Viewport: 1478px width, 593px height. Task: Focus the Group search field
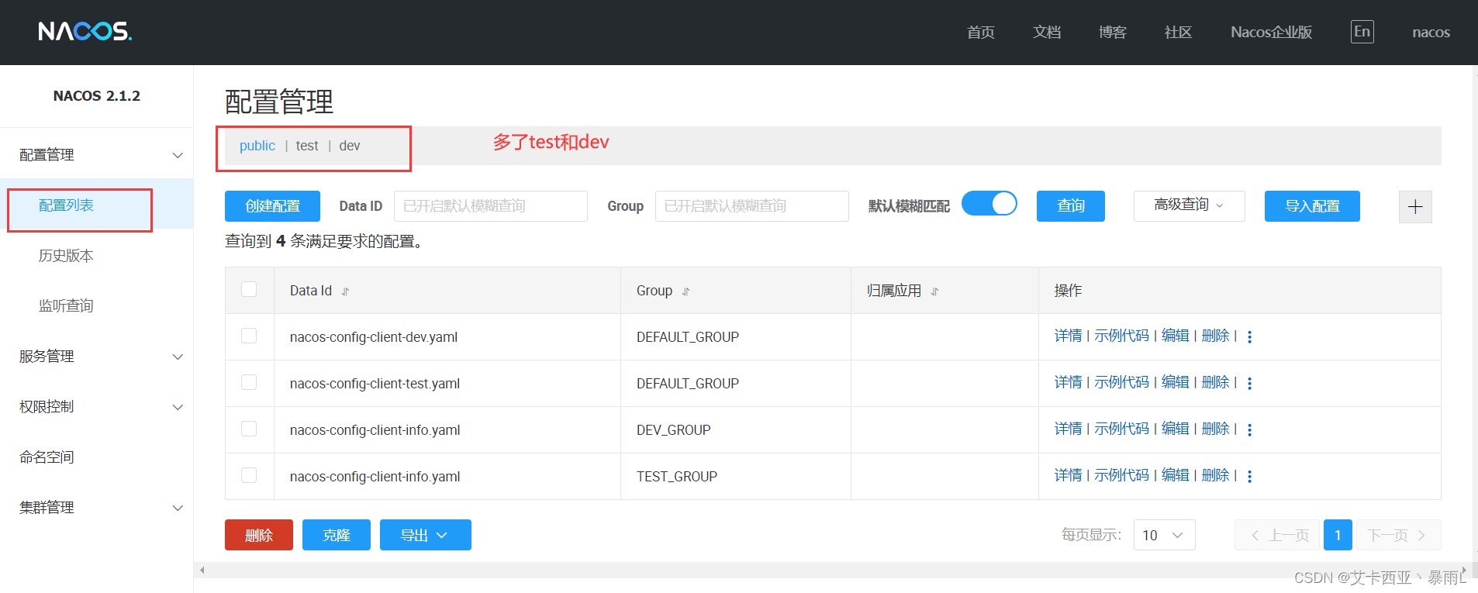[752, 206]
